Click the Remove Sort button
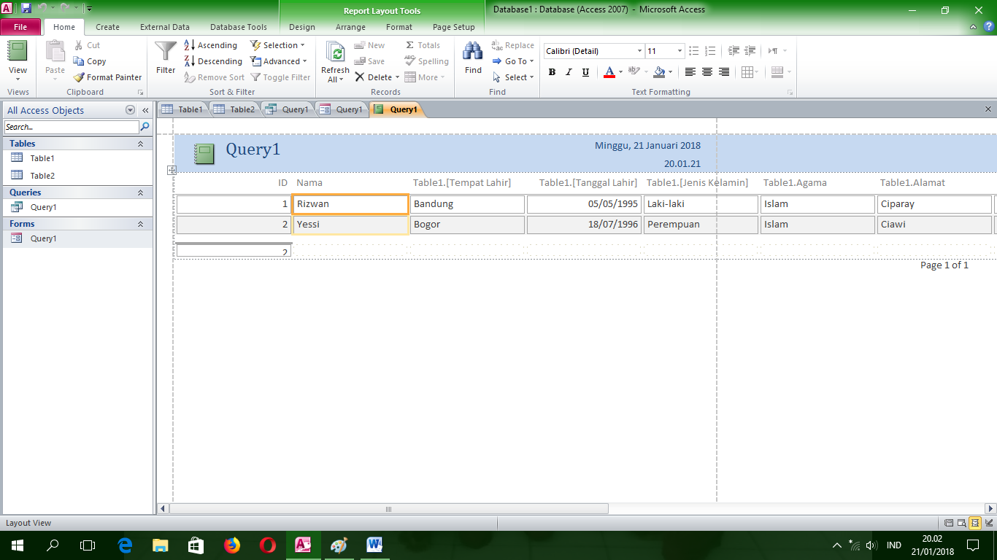Screen dimensions: 997x560 click(214, 77)
